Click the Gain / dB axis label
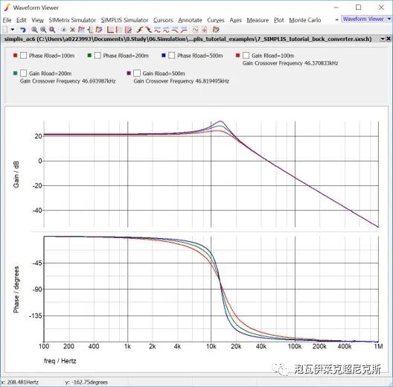This screenshot has width=393, height=387. pyautogui.click(x=16, y=174)
